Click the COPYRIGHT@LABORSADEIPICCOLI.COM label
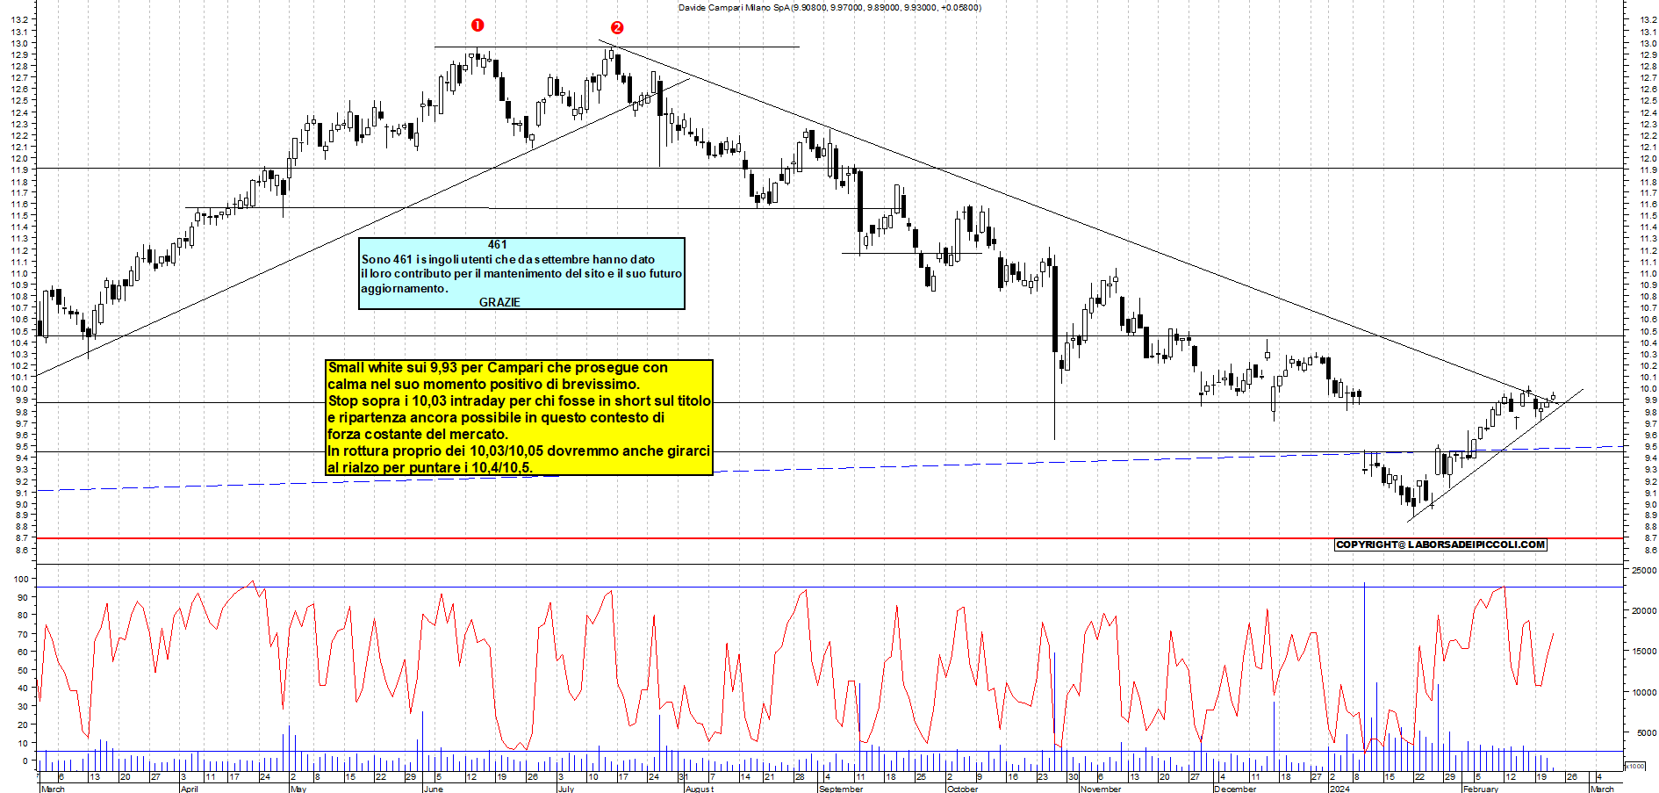Image resolution: width=1659 pixels, height=793 pixels. (x=1440, y=544)
